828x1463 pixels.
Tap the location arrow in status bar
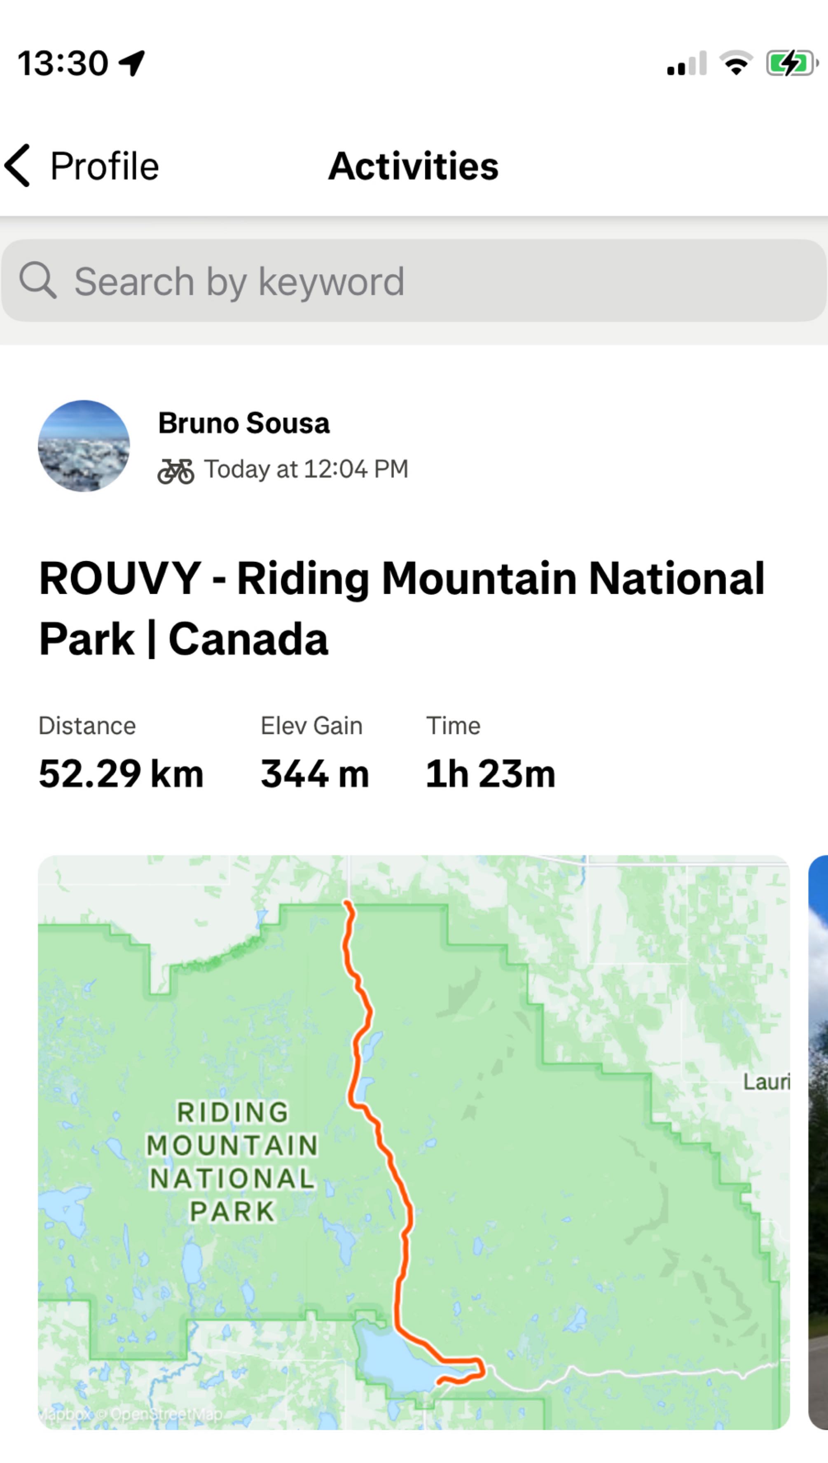click(132, 63)
